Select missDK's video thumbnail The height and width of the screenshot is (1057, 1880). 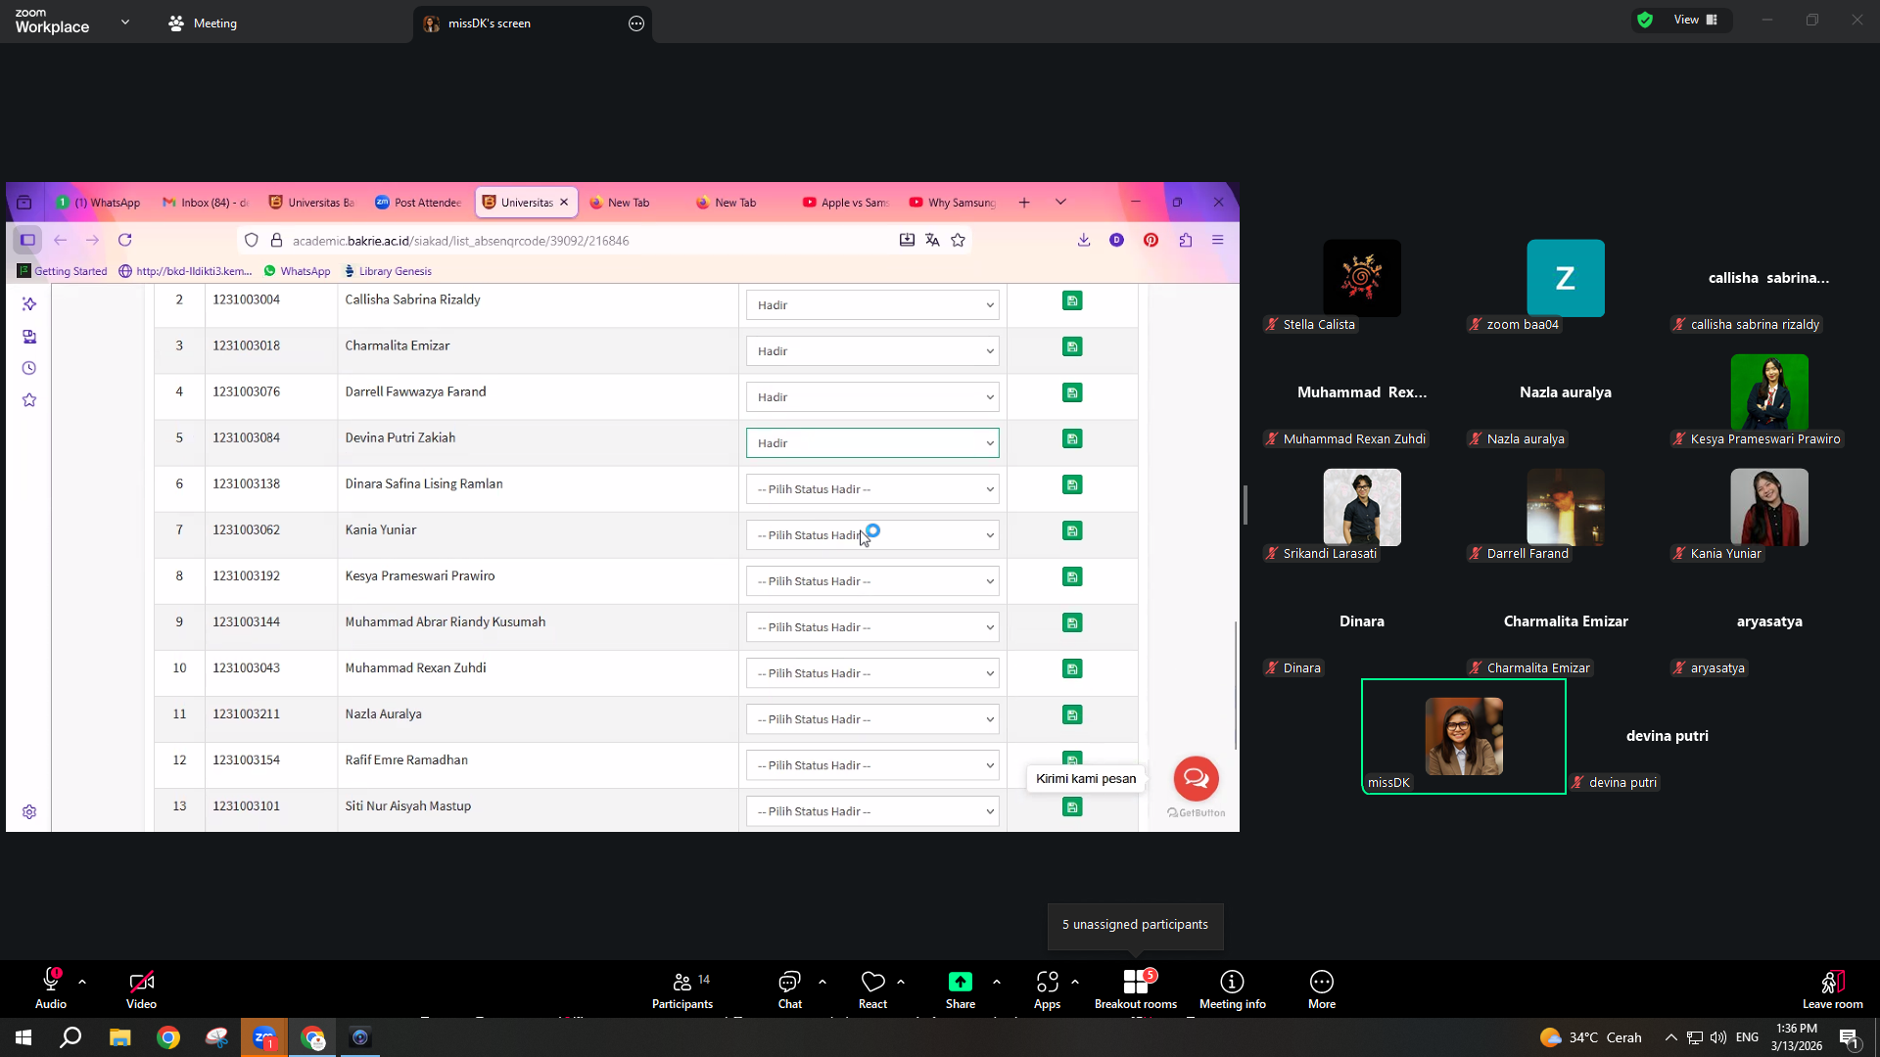point(1464,736)
